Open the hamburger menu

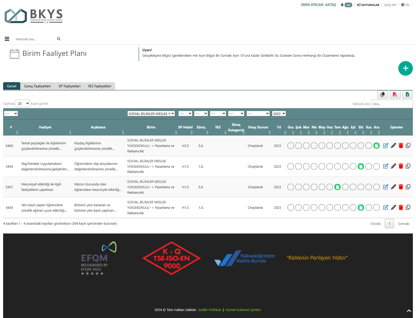pos(7,39)
